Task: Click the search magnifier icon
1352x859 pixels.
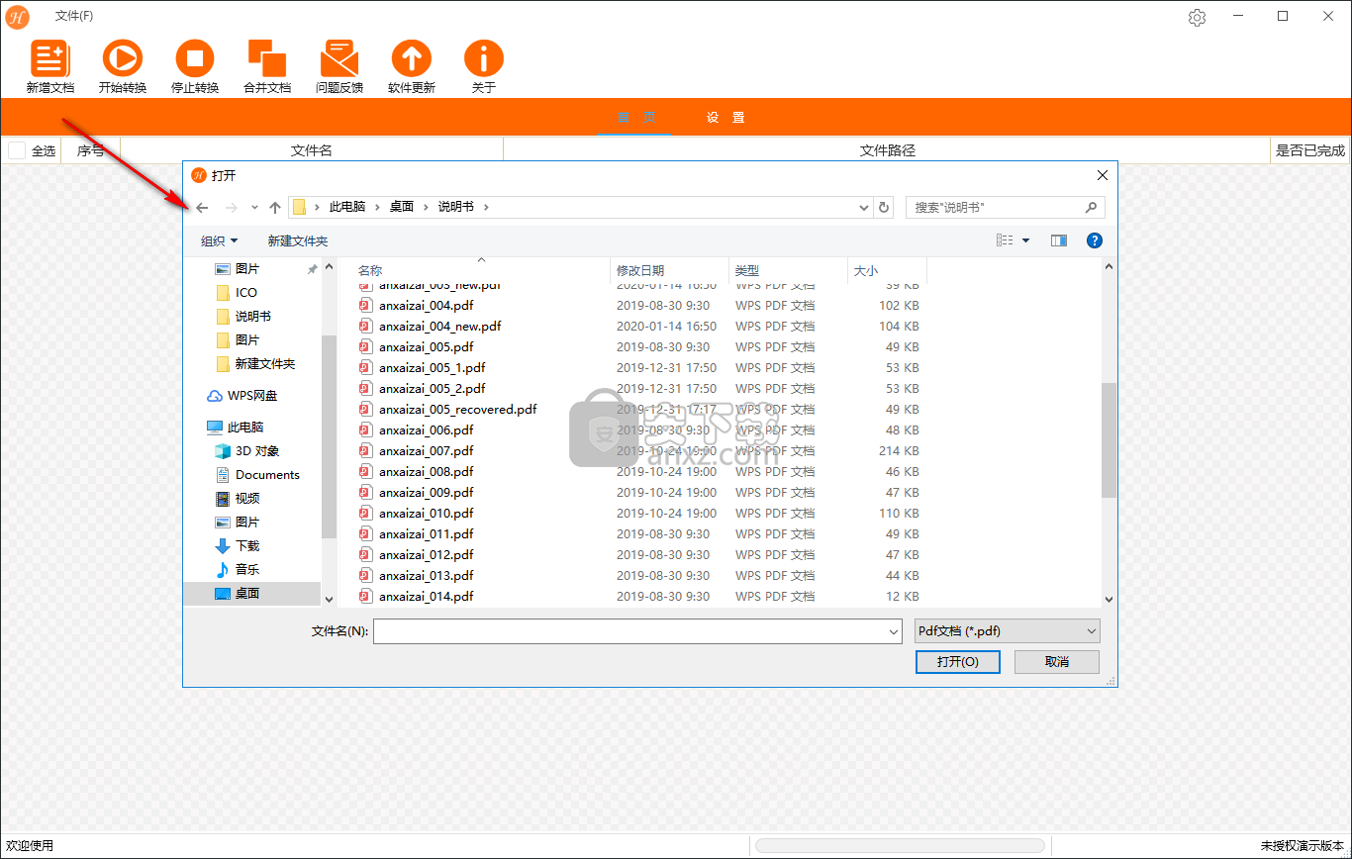Action: coord(1091,207)
